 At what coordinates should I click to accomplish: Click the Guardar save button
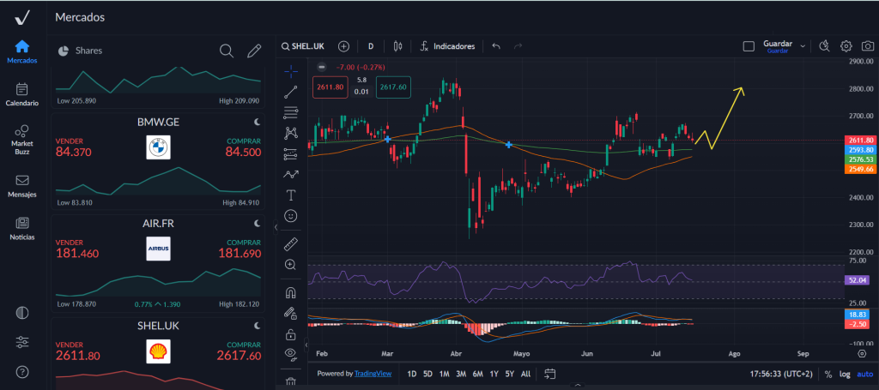(x=777, y=46)
